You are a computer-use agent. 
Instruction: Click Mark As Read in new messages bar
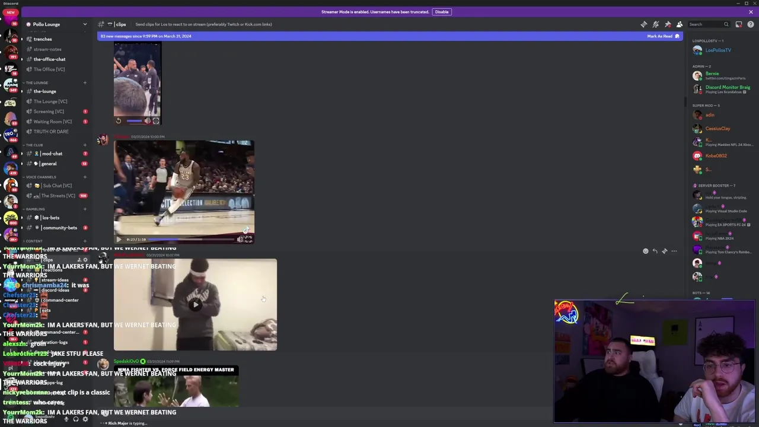pyautogui.click(x=663, y=36)
